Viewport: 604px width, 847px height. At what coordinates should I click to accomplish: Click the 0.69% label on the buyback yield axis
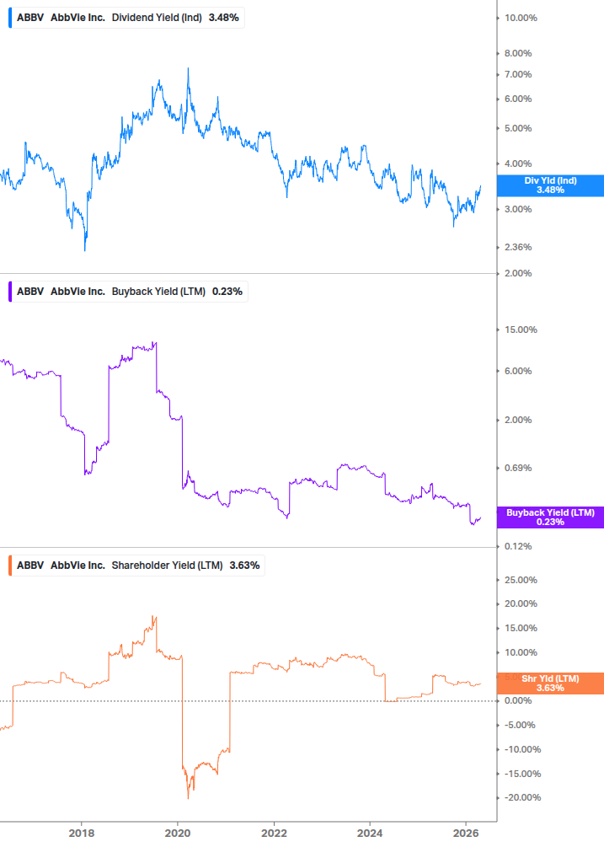pos(518,469)
